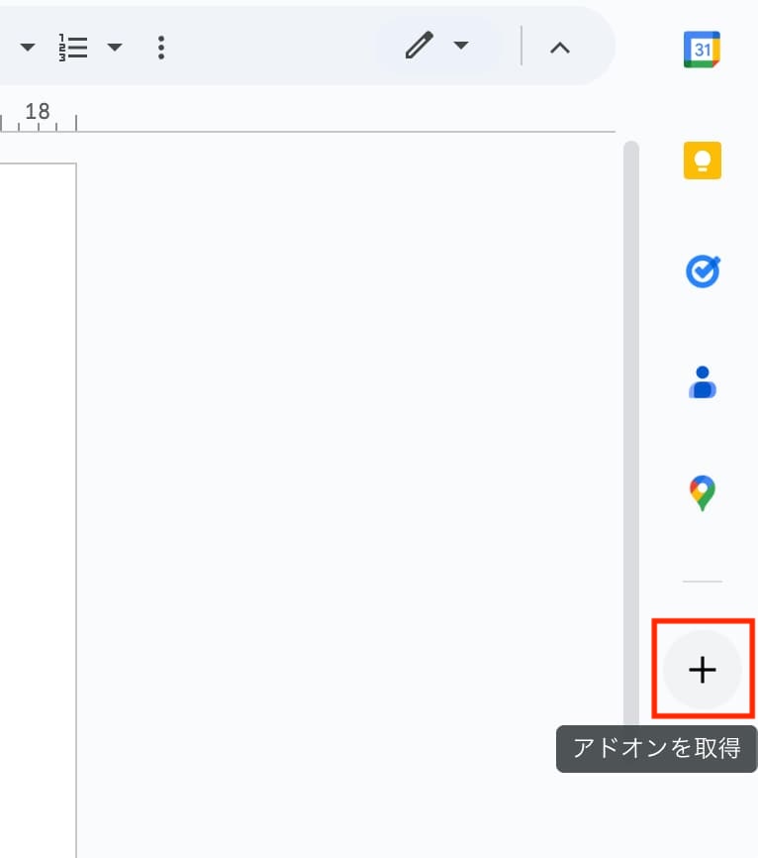Click the pencil editing mode icon

pyautogui.click(x=420, y=47)
